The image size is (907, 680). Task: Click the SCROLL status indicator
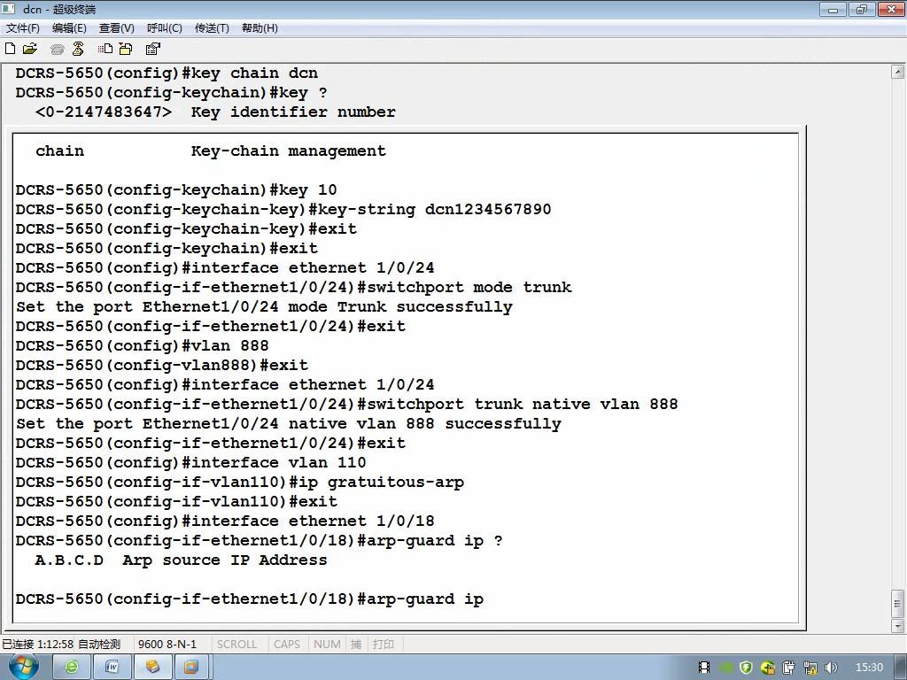(236, 645)
